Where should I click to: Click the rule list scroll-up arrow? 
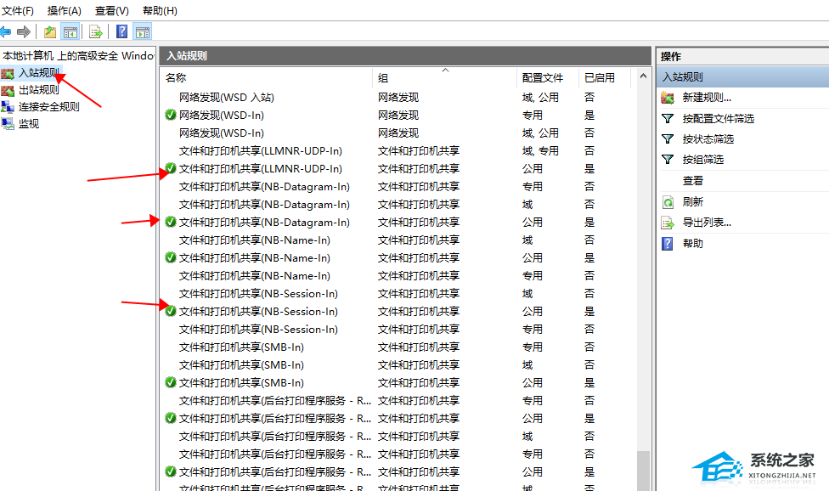(643, 76)
